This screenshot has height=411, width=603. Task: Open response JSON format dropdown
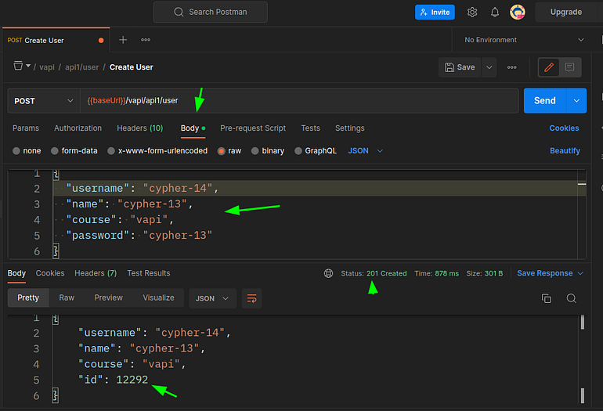[212, 298]
